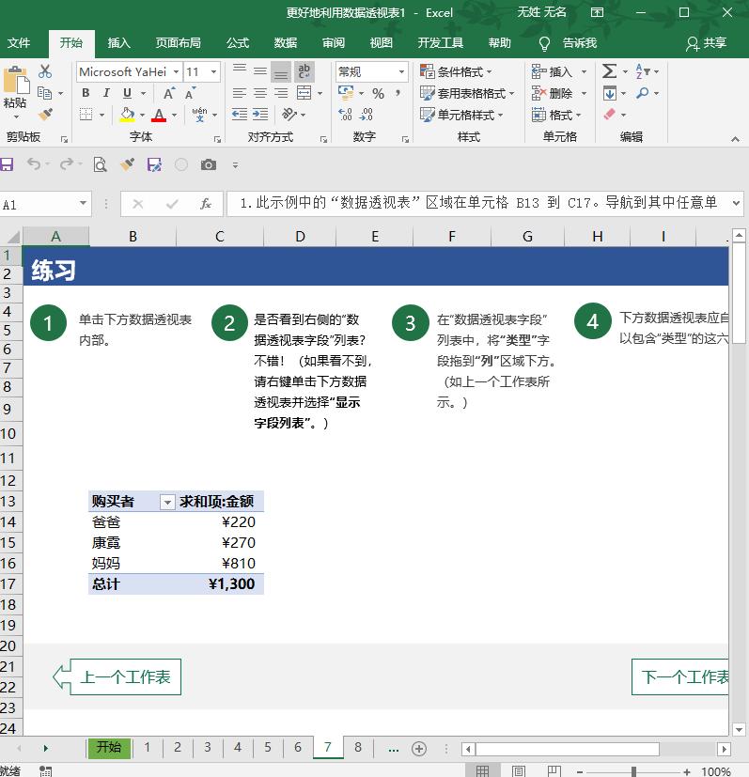This screenshot has width=749, height=777.
Task: Open the fill color dropdown arrow
Action: (142, 116)
